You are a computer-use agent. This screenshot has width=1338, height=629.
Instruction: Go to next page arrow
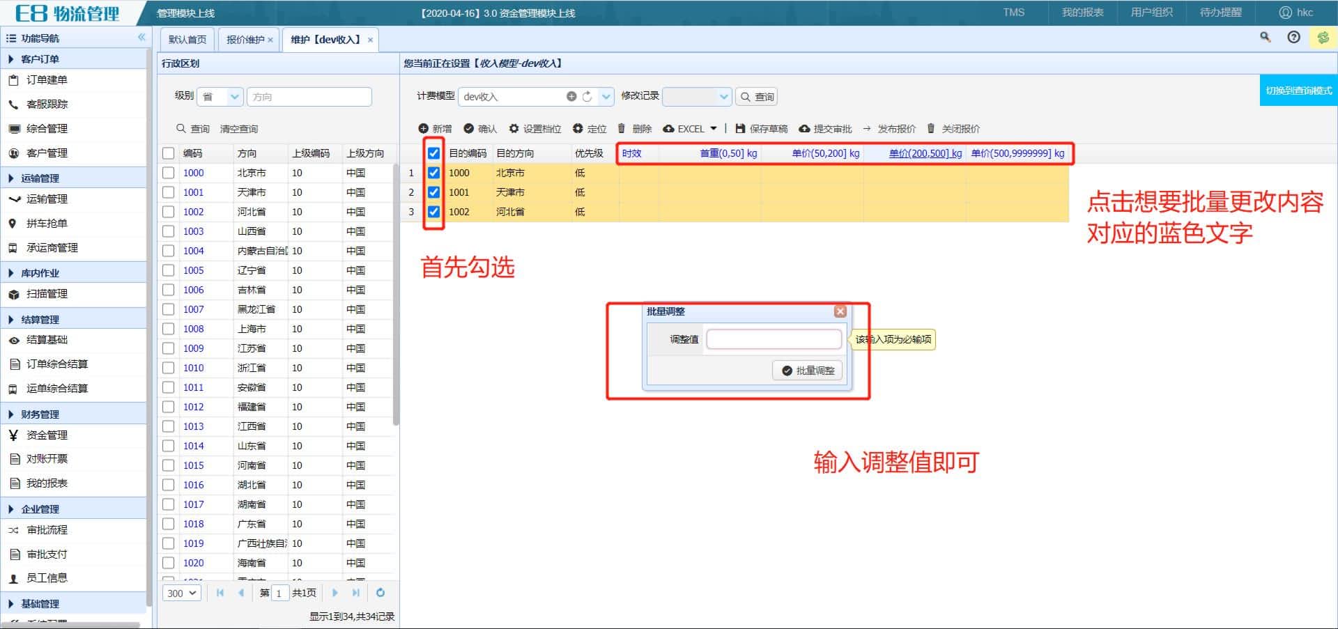coord(334,593)
